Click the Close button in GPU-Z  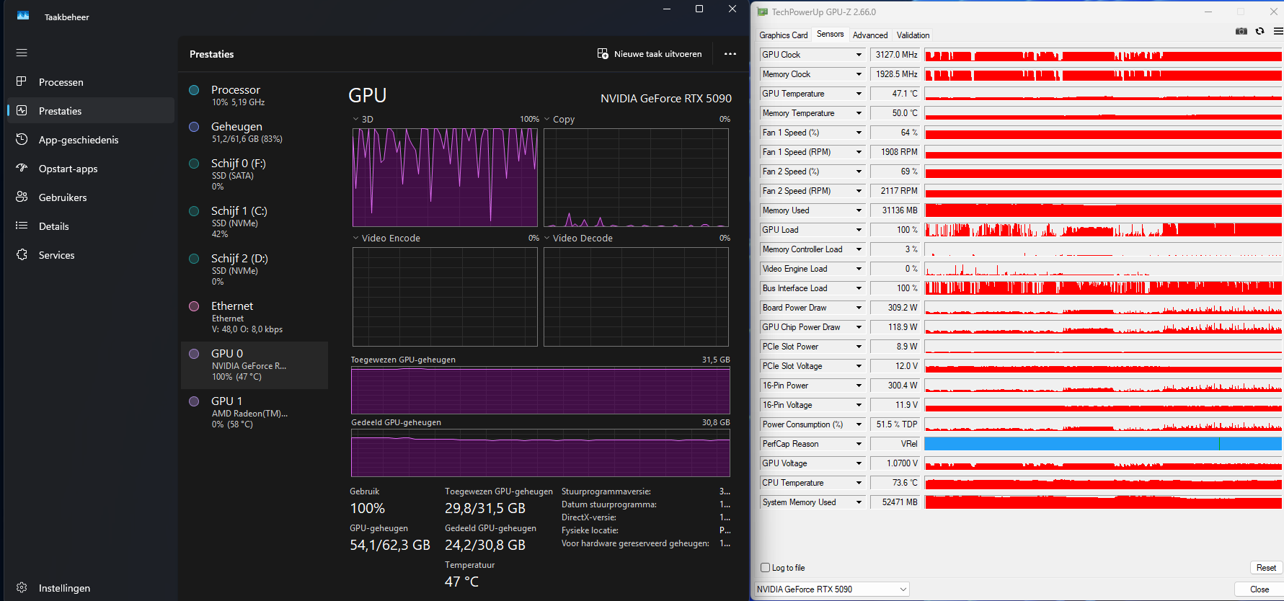click(x=1259, y=589)
